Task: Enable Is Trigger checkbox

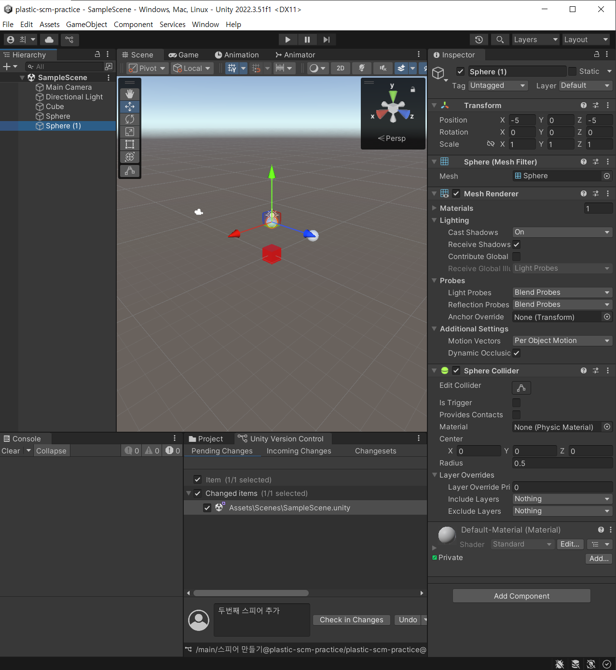Action: pos(516,403)
